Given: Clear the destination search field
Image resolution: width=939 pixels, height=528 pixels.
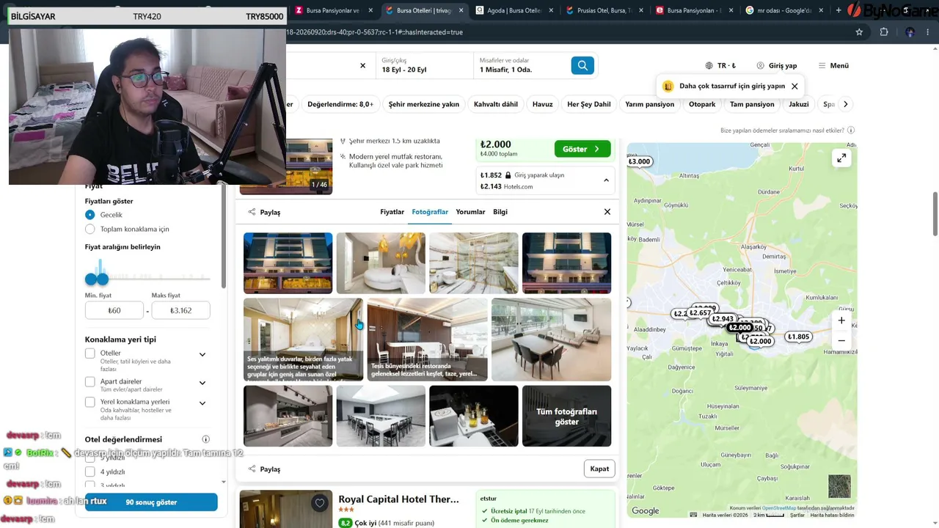Looking at the screenshot, I should [x=362, y=66].
